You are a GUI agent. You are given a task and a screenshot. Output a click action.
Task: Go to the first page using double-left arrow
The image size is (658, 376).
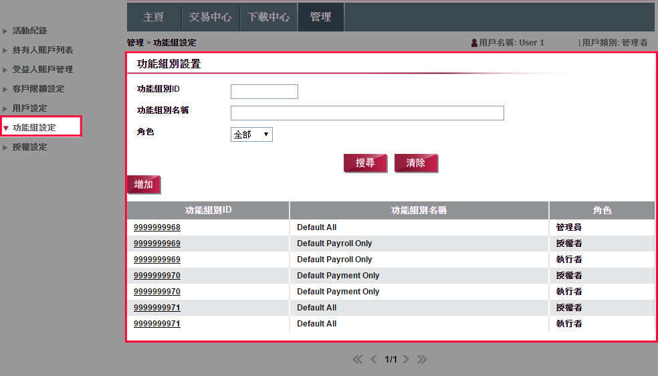[358, 359]
